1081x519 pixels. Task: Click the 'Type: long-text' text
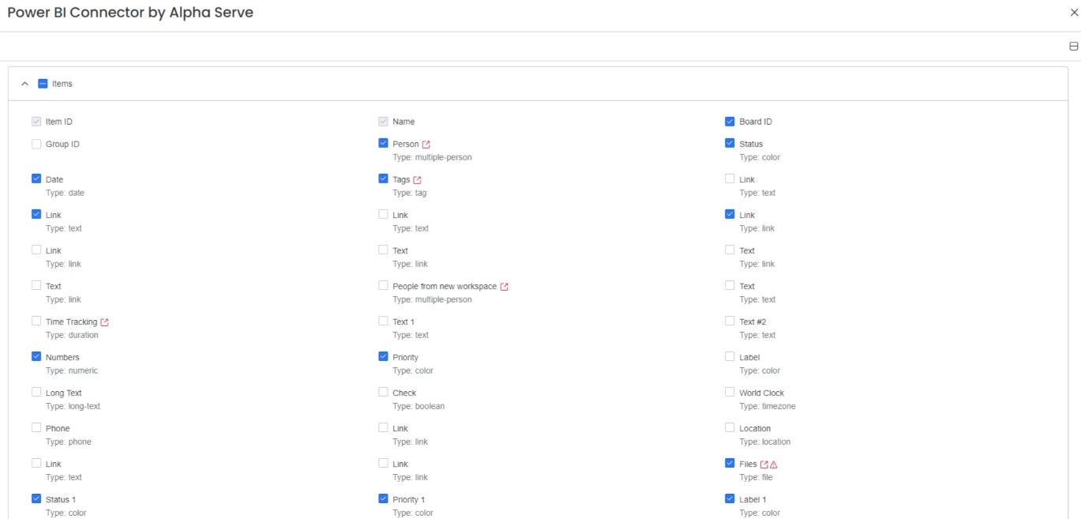[73, 406]
